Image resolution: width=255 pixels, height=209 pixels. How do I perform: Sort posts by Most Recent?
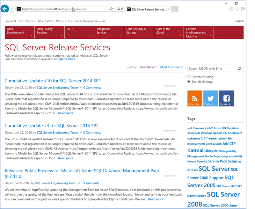point(148,67)
